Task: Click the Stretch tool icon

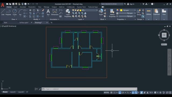Action: (30, 16)
